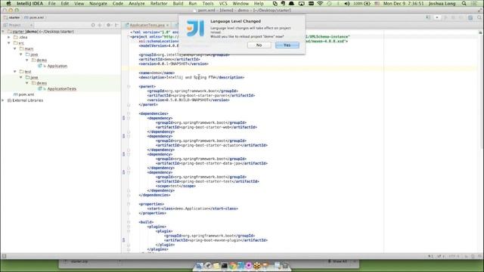Click the Chrome icon in the Dock
This screenshot has height=272, width=484.
tap(232, 265)
